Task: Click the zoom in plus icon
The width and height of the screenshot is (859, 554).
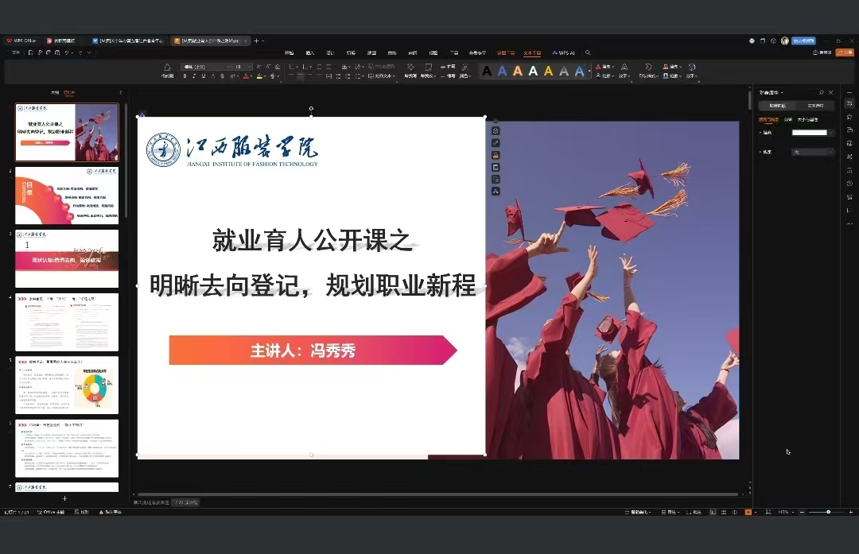Action: [852, 512]
